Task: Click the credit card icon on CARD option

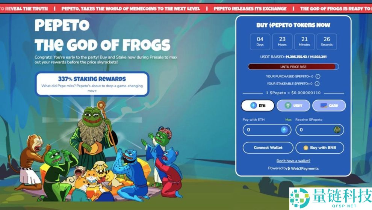Action: point(324,106)
